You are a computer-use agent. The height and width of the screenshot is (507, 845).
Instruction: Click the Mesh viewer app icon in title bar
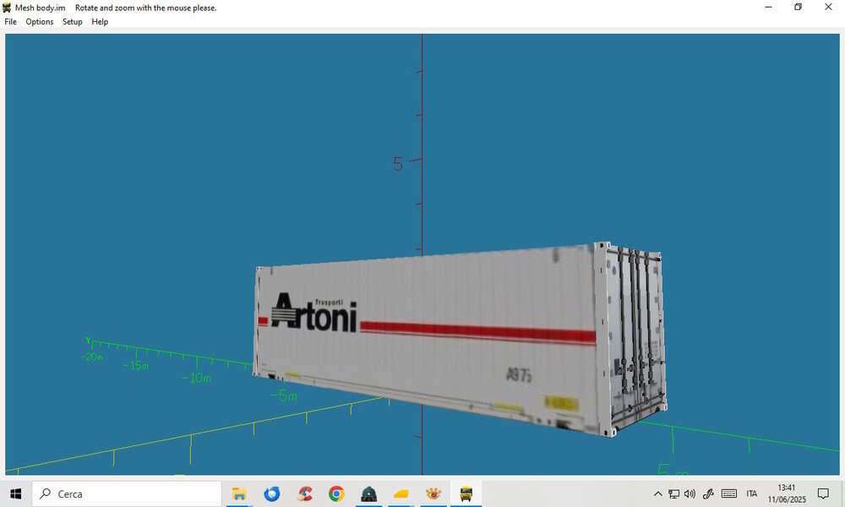tap(7, 8)
